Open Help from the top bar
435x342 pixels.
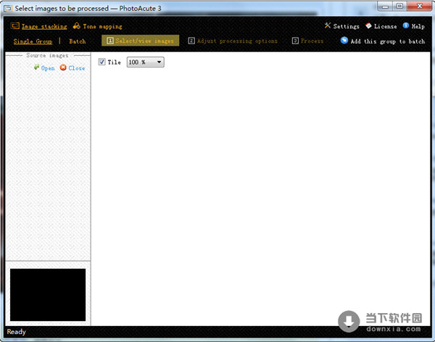[x=418, y=26]
